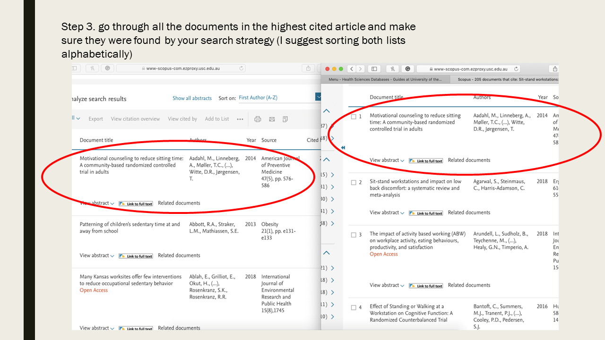Open Motivational counseling article title in left window
Screen dimensions: 605x340
coord(131,165)
